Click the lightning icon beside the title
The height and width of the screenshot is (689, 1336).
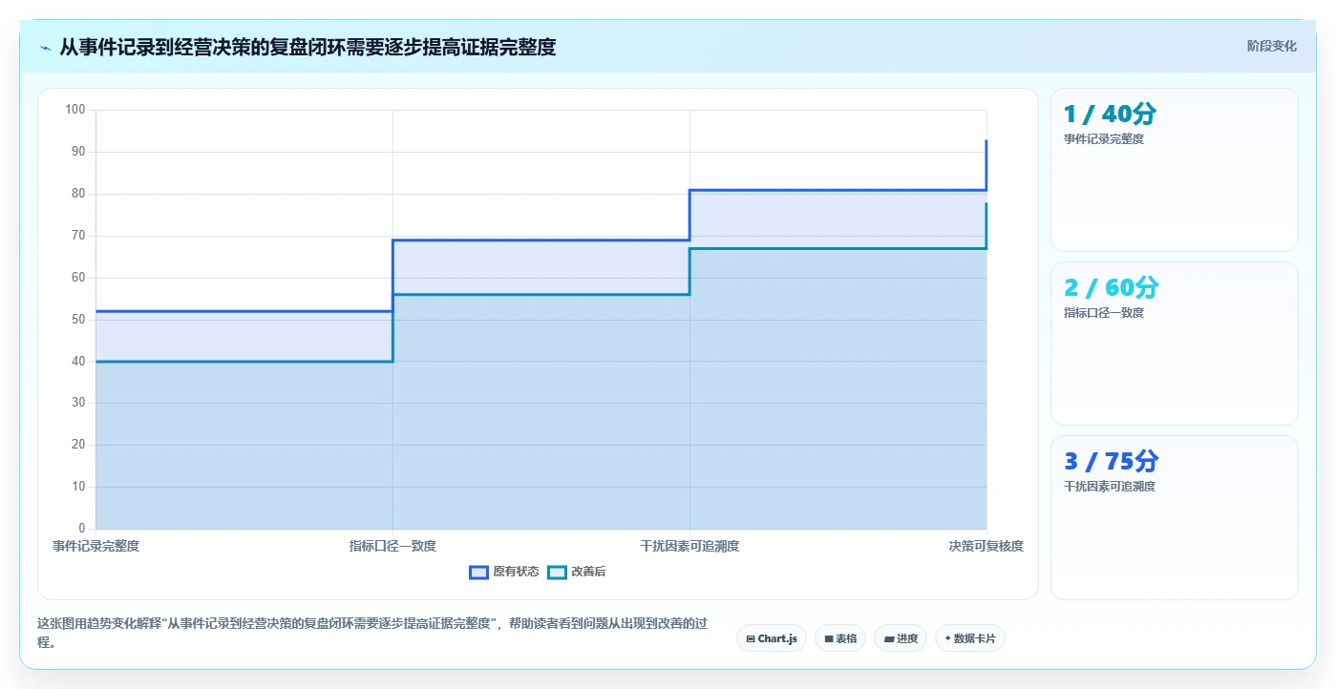point(45,48)
